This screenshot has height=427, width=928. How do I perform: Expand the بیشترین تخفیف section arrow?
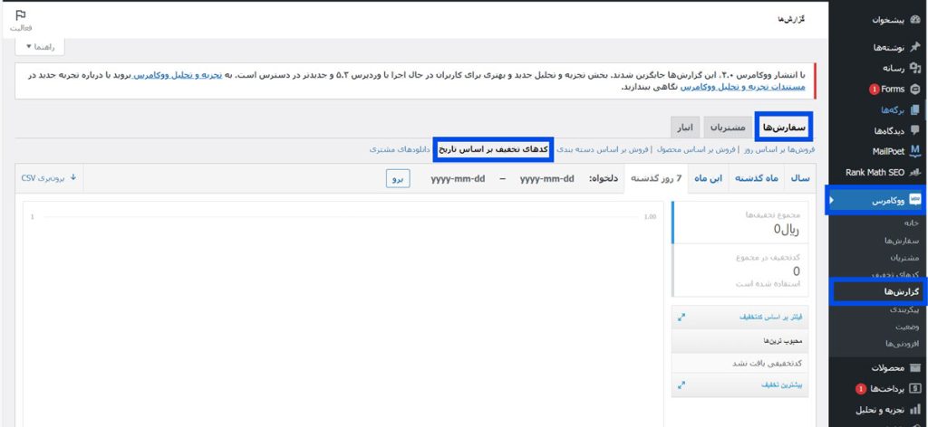(x=681, y=384)
